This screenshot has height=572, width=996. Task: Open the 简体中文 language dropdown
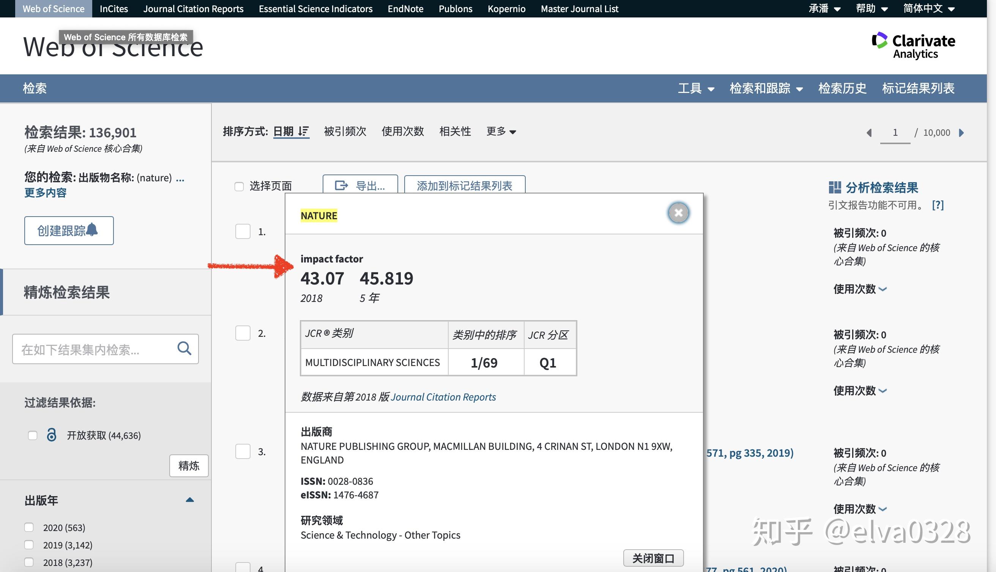(x=929, y=9)
